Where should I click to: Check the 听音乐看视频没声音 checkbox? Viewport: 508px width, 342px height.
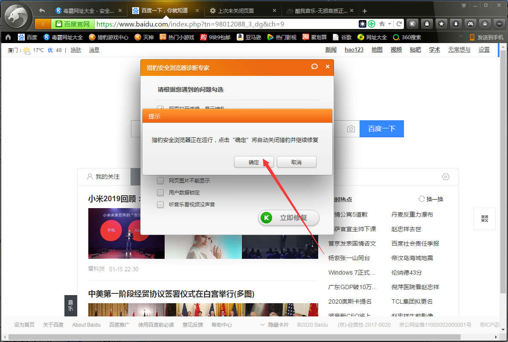tap(160, 204)
